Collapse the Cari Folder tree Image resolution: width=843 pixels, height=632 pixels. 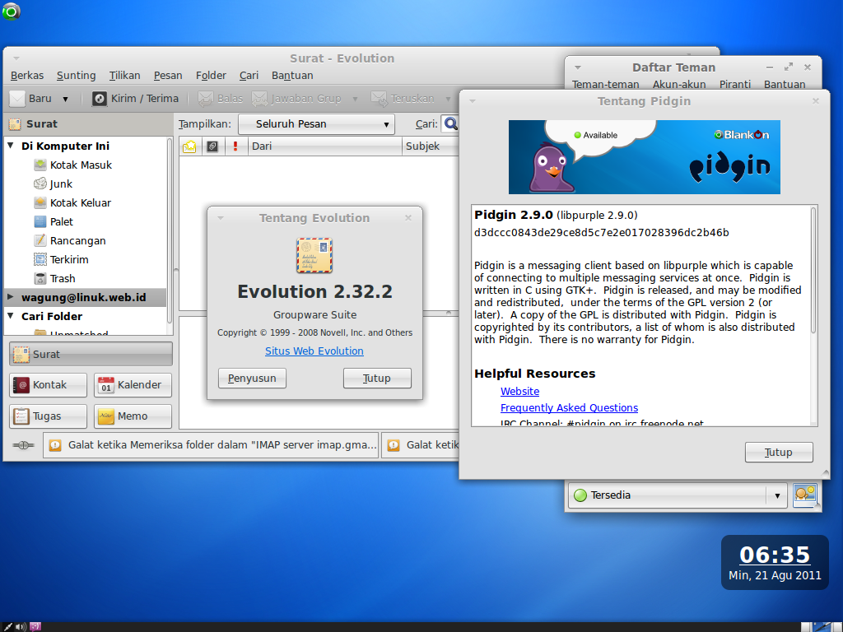coord(10,316)
